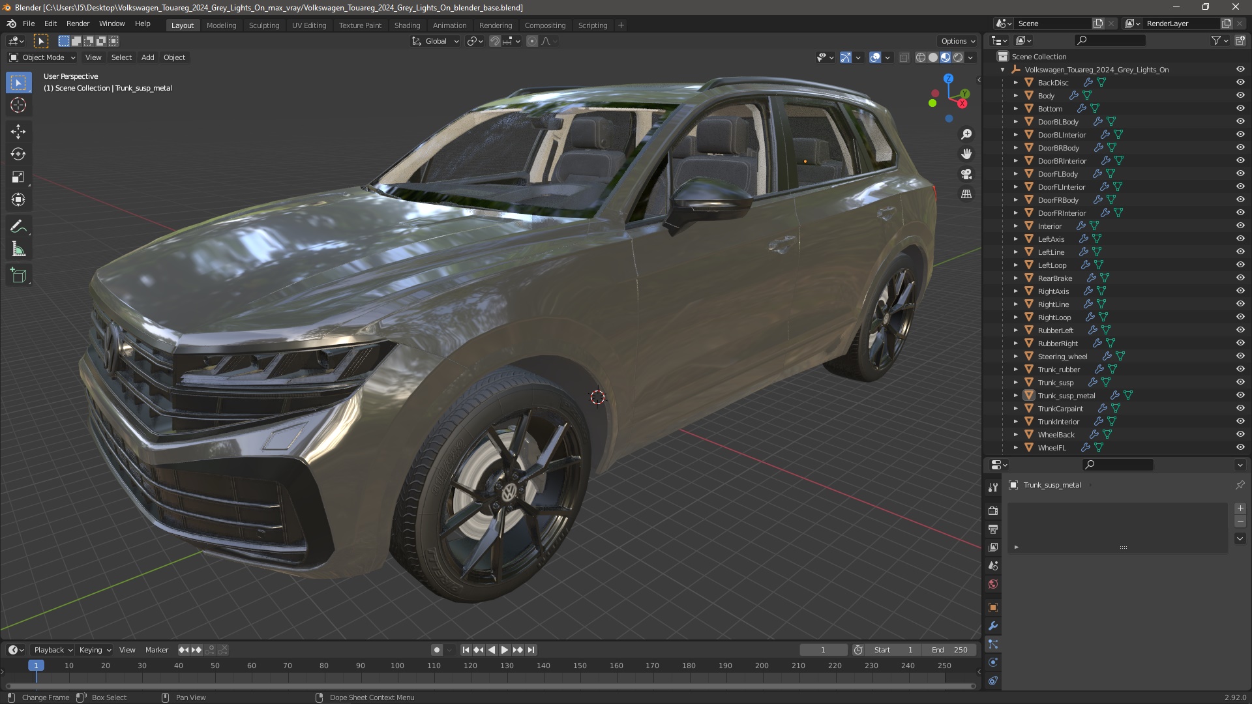The height and width of the screenshot is (704, 1252).
Task: Select the Move tool
Action: pyautogui.click(x=18, y=132)
